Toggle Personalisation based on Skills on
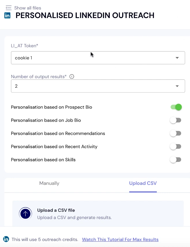190x247 pixels. pos(176,160)
